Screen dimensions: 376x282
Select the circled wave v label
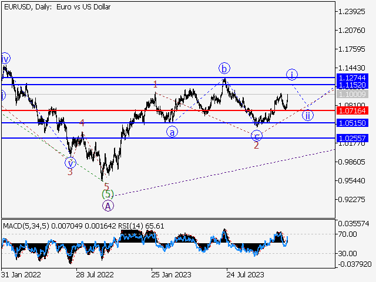70,163
